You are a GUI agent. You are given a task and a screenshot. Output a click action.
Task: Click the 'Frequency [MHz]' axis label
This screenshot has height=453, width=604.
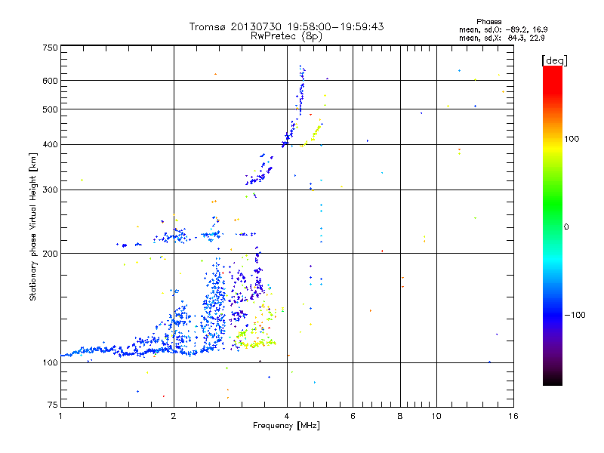click(286, 426)
